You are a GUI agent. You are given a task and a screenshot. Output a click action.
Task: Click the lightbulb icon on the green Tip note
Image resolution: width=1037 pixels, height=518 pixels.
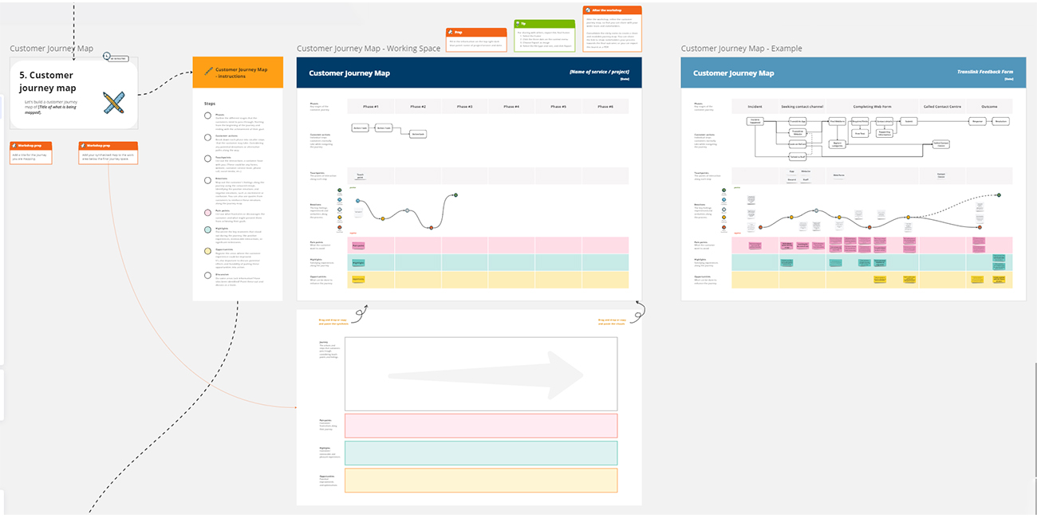pos(518,24)
